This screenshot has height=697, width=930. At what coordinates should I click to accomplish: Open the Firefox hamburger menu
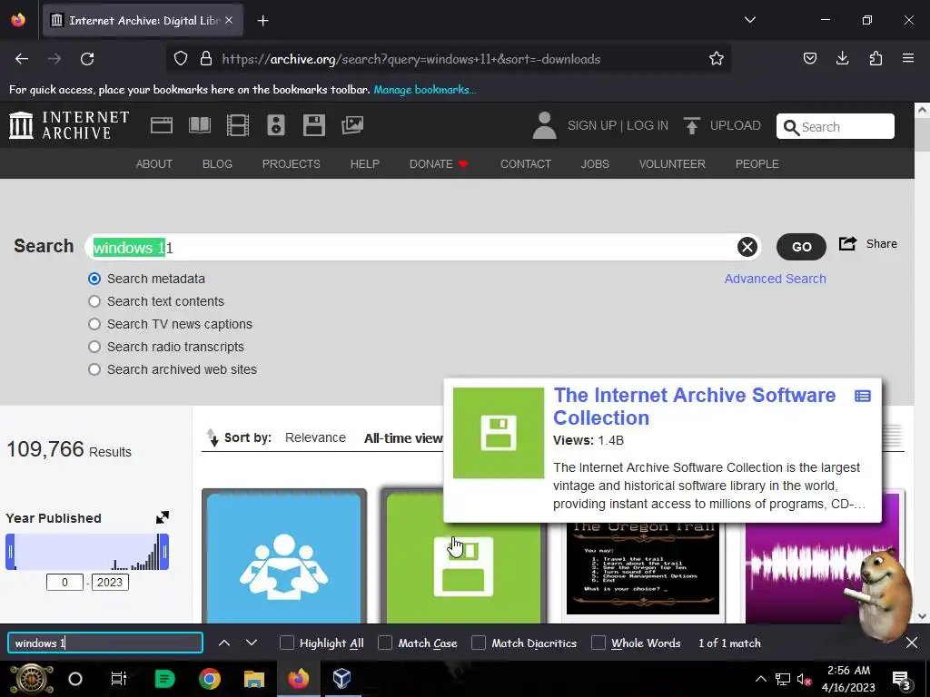click(x=908, y=59)
